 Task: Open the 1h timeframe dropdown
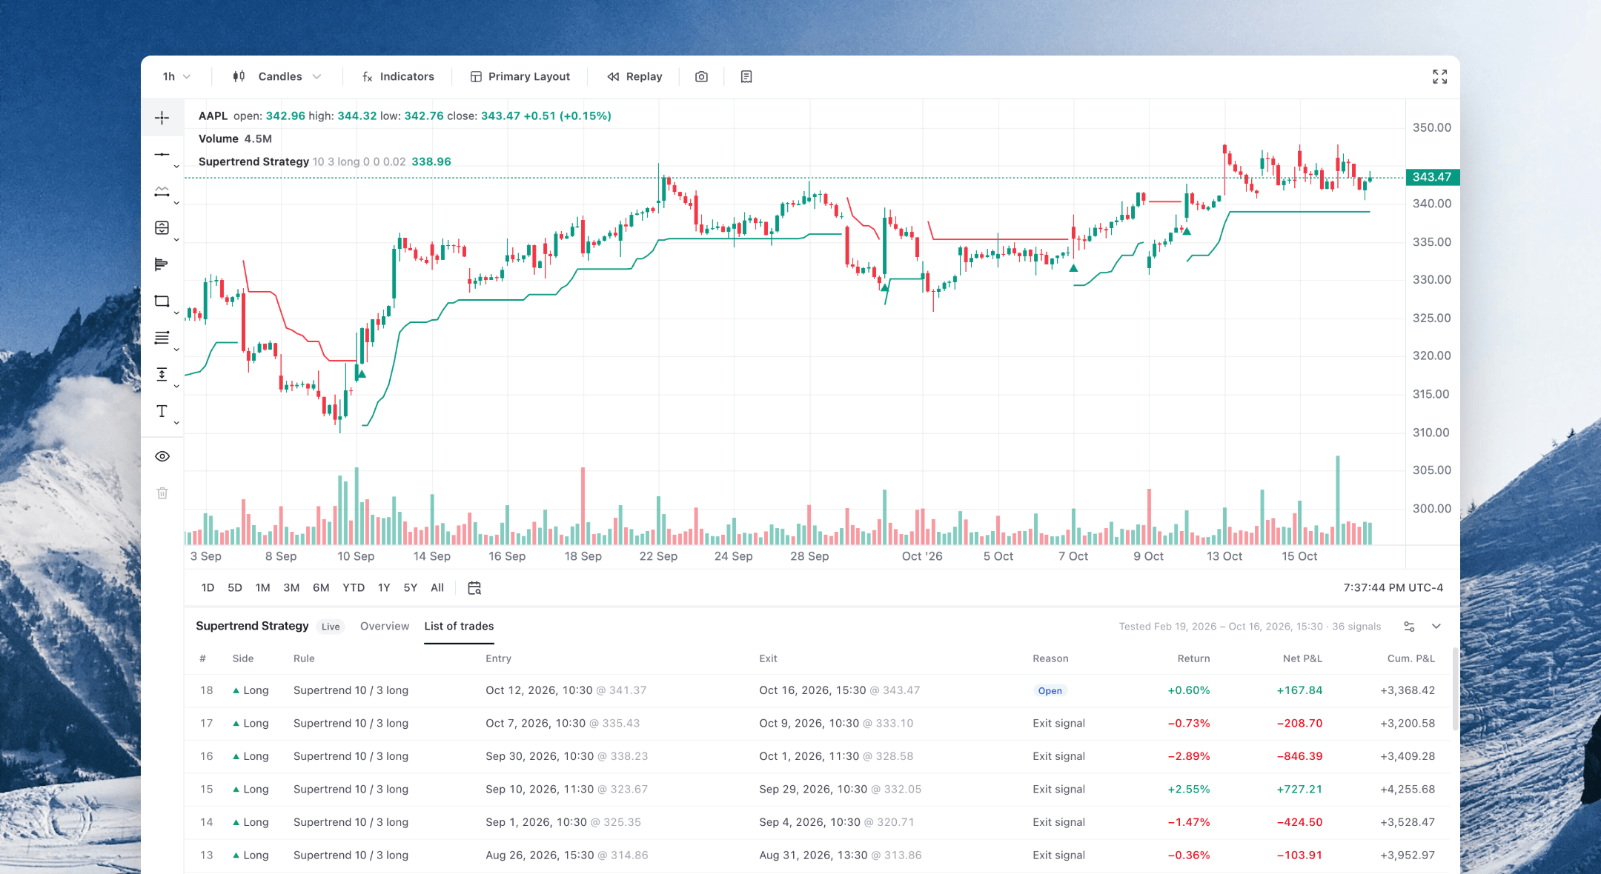[176, 76]
